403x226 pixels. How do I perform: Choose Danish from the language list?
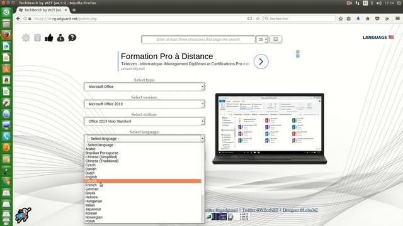coord(143,169)
